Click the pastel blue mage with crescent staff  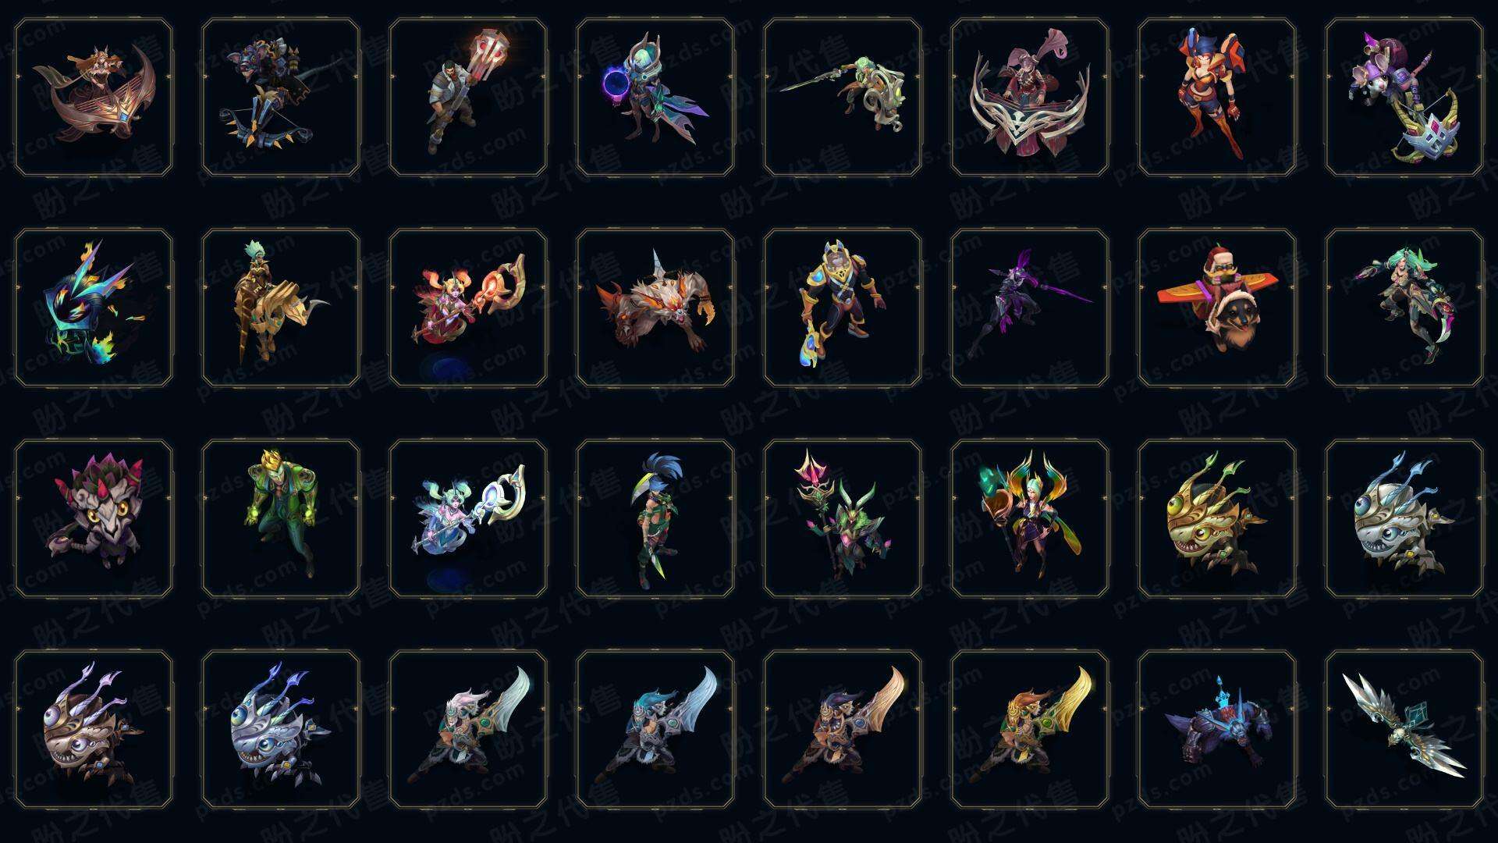click(x=468, y=519)
